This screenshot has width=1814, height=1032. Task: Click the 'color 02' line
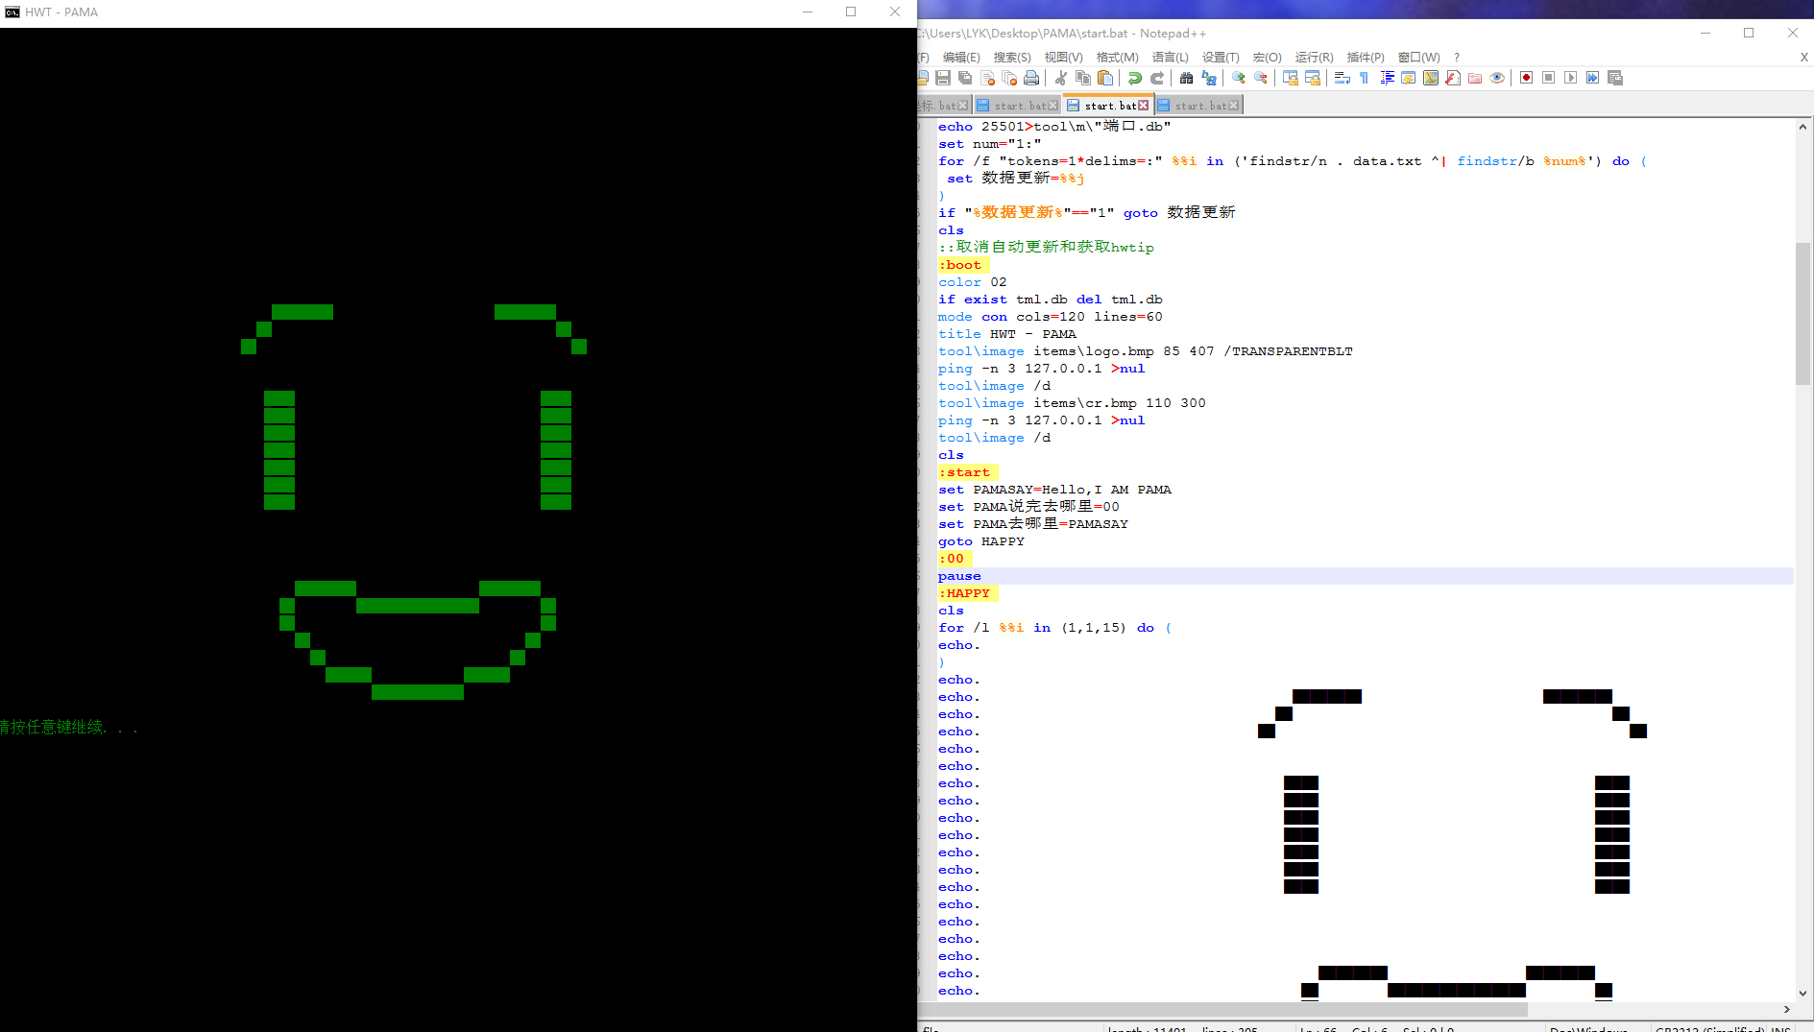pos(973,282)
